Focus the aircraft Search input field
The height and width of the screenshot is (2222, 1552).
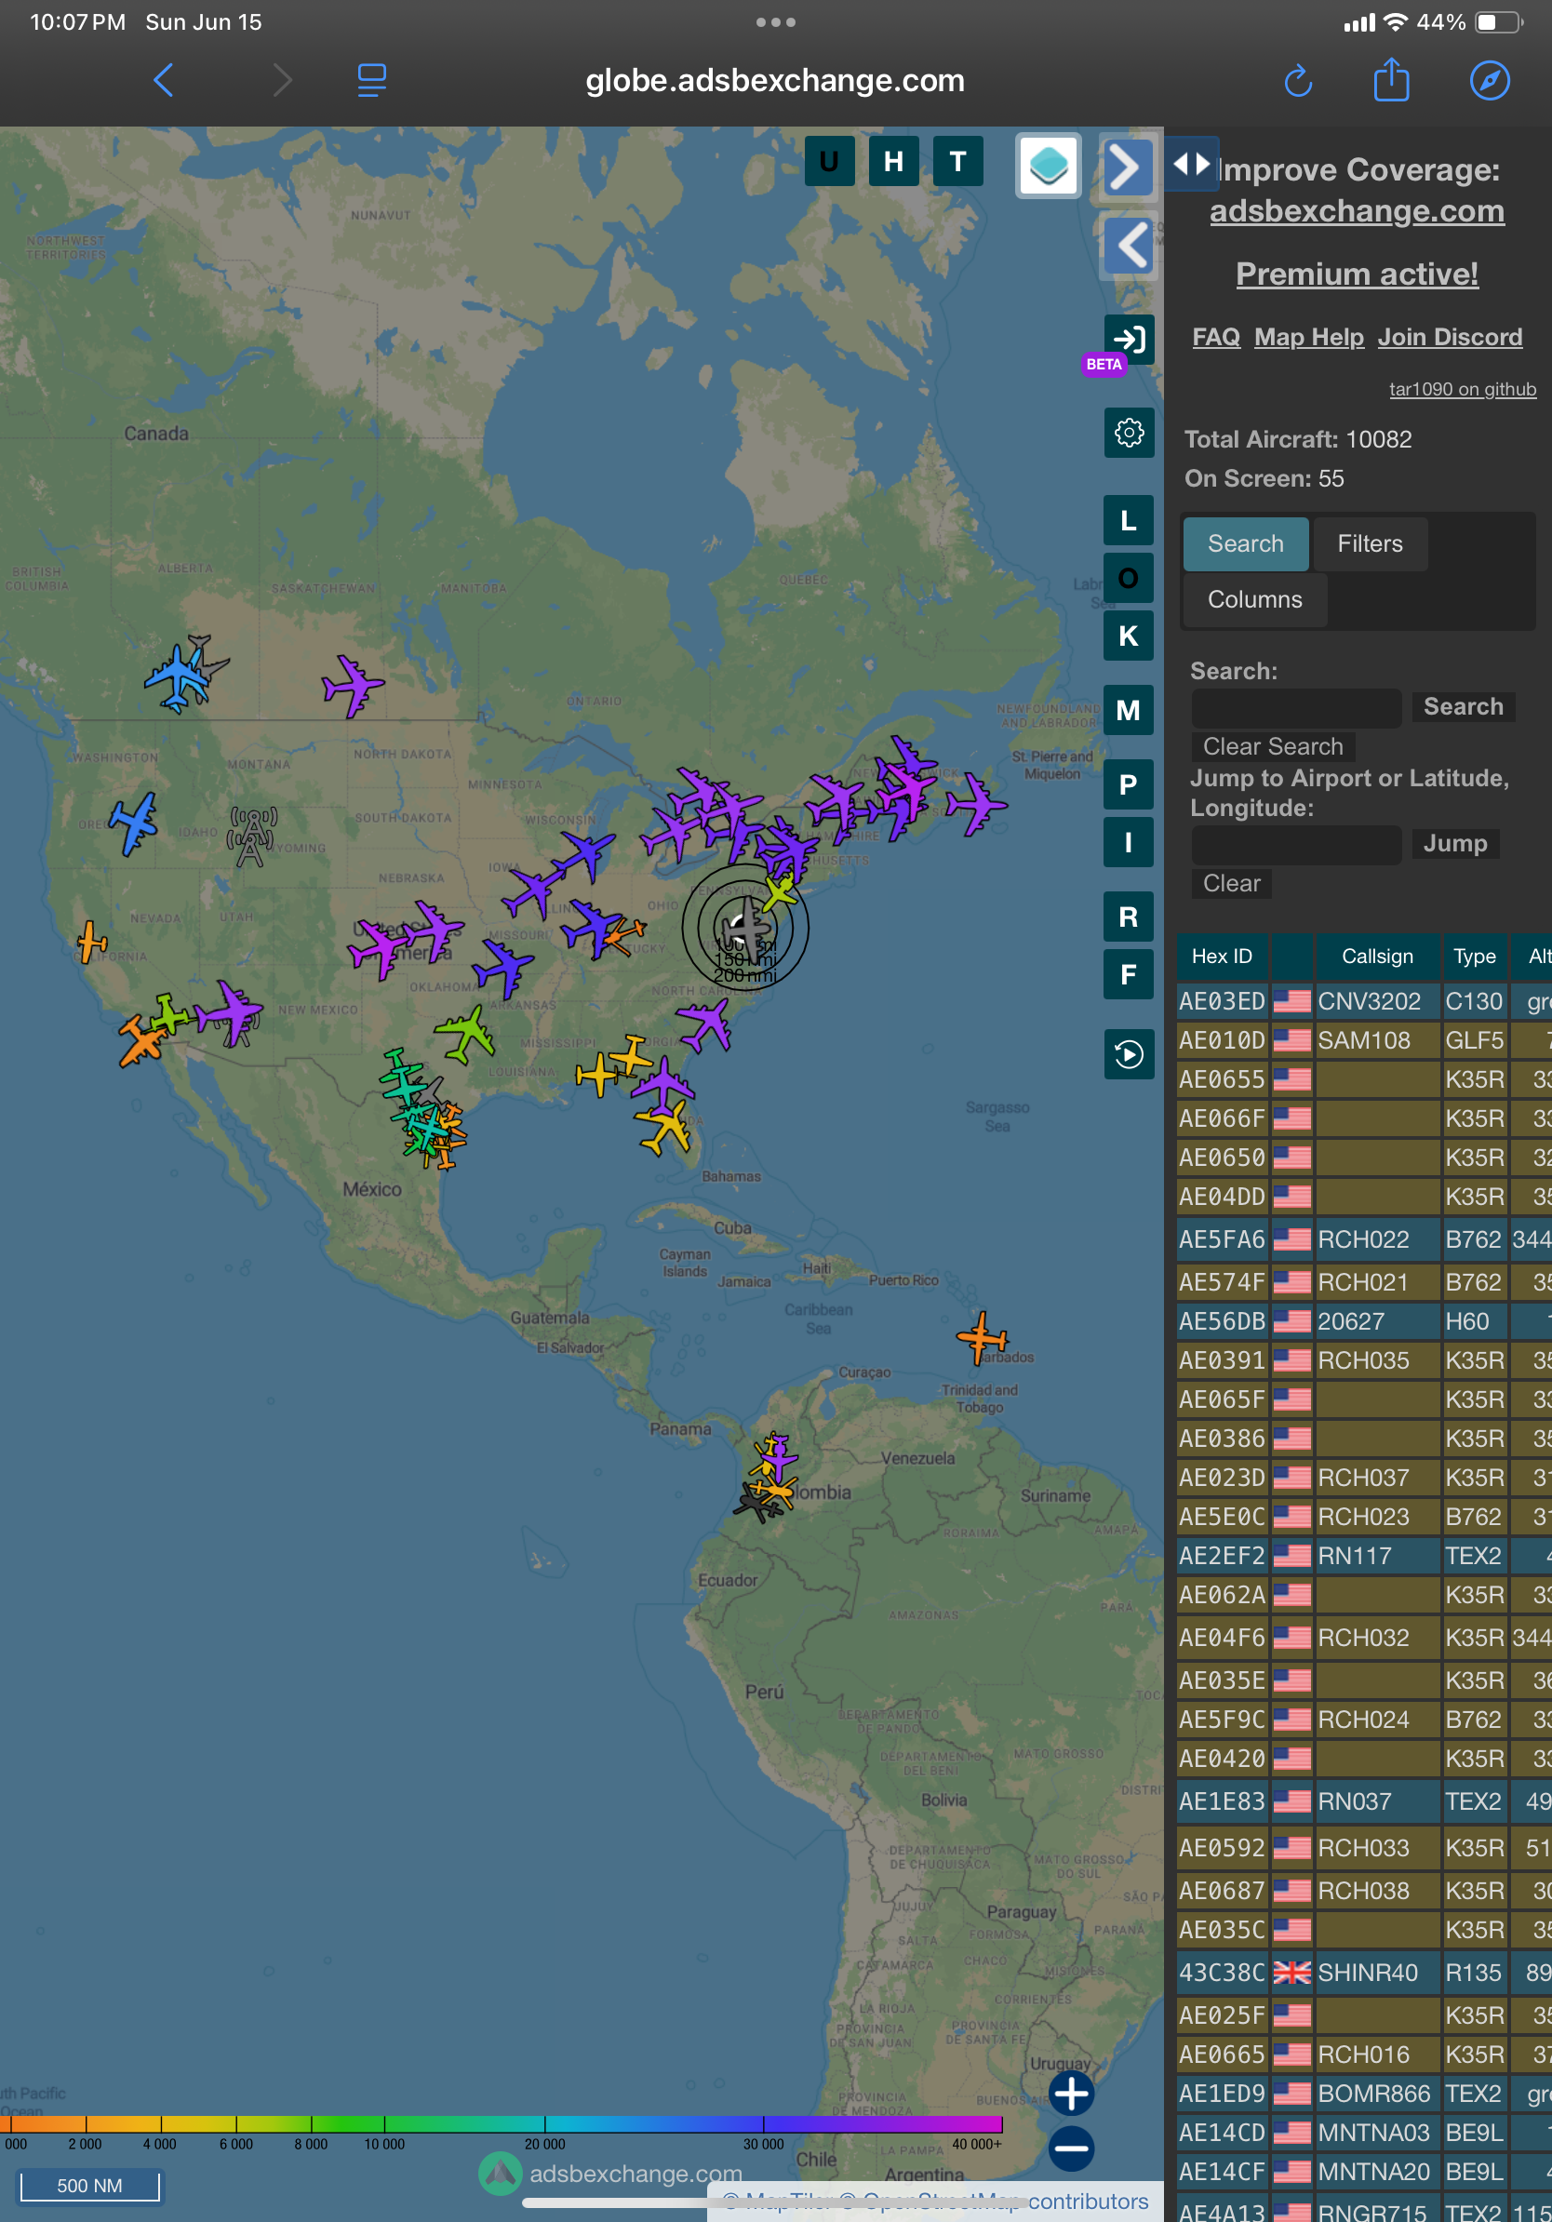pos(1295,707)
